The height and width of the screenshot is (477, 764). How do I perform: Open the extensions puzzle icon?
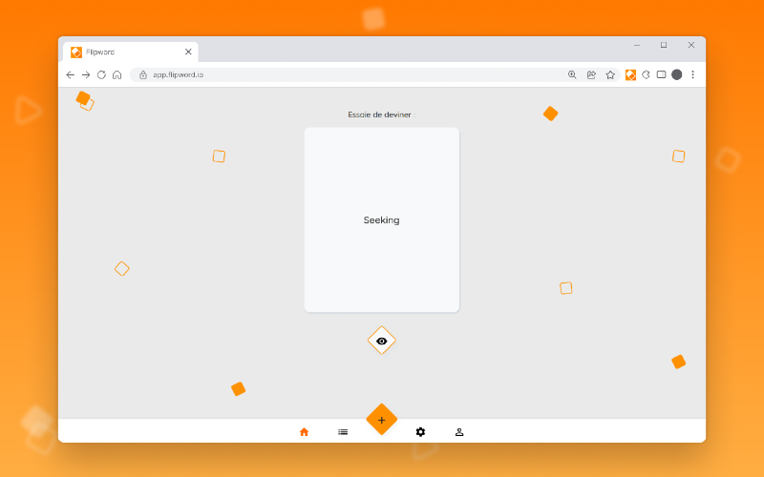646,75
